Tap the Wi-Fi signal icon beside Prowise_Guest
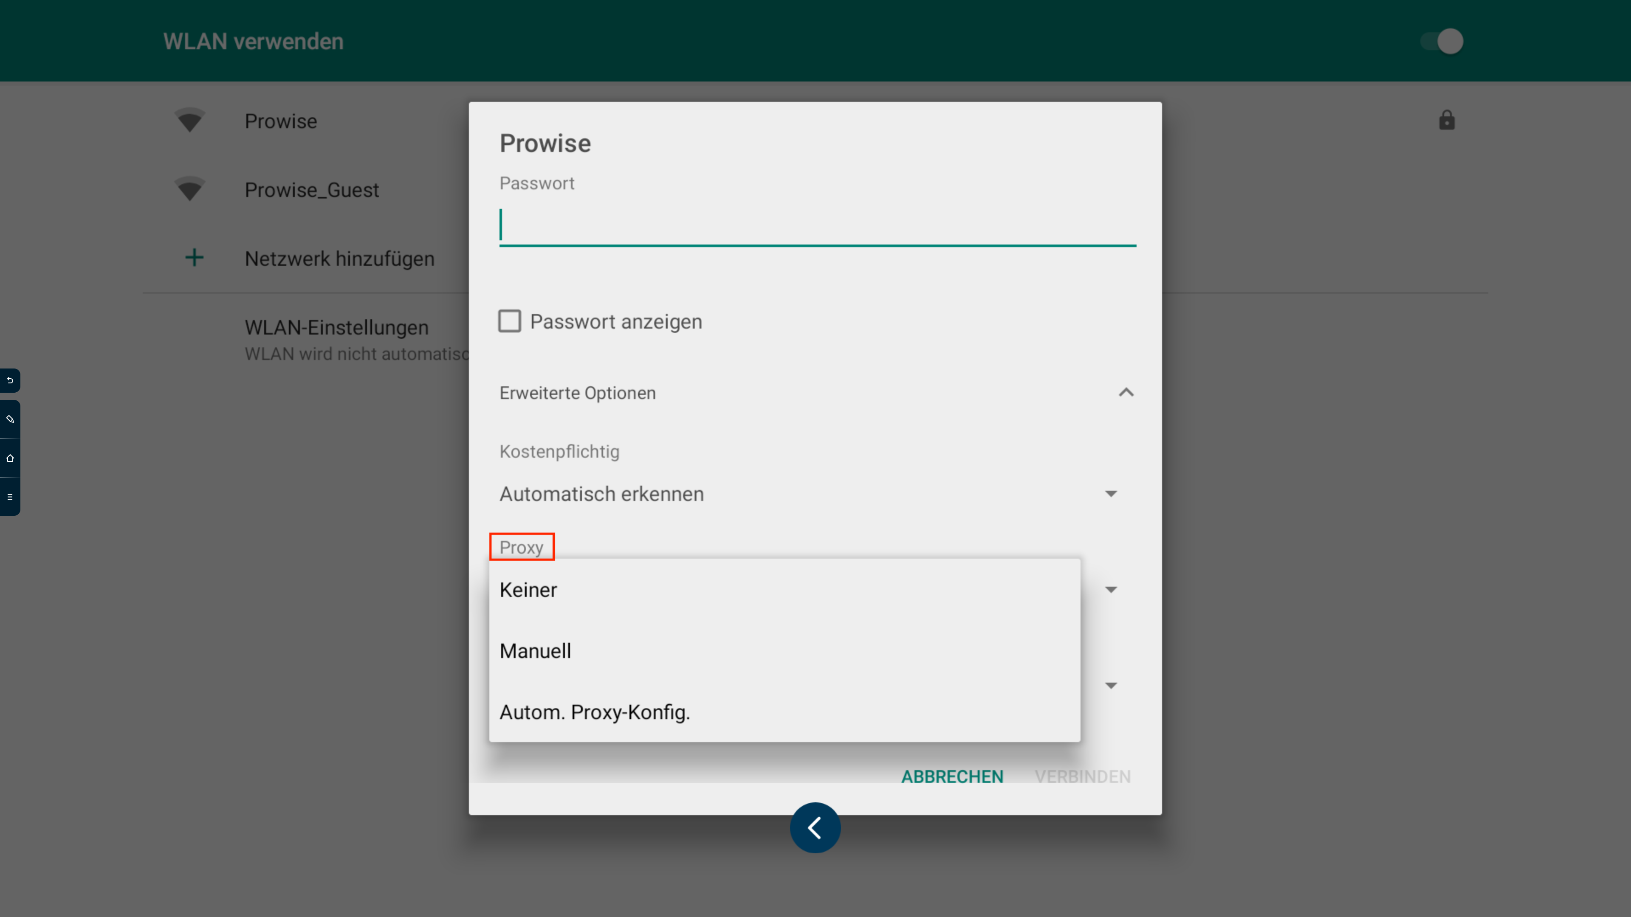The image size is (1631, 917). 189,189
